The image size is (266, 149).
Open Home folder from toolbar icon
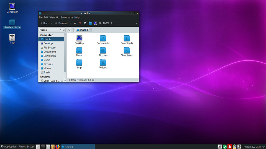click(x=90, y=23)
